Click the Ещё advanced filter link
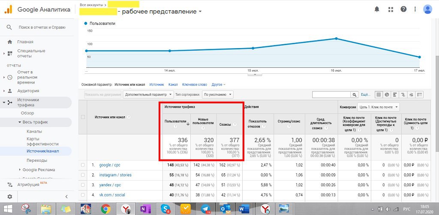Screen dimensions: 439x215 click(366, 95)
